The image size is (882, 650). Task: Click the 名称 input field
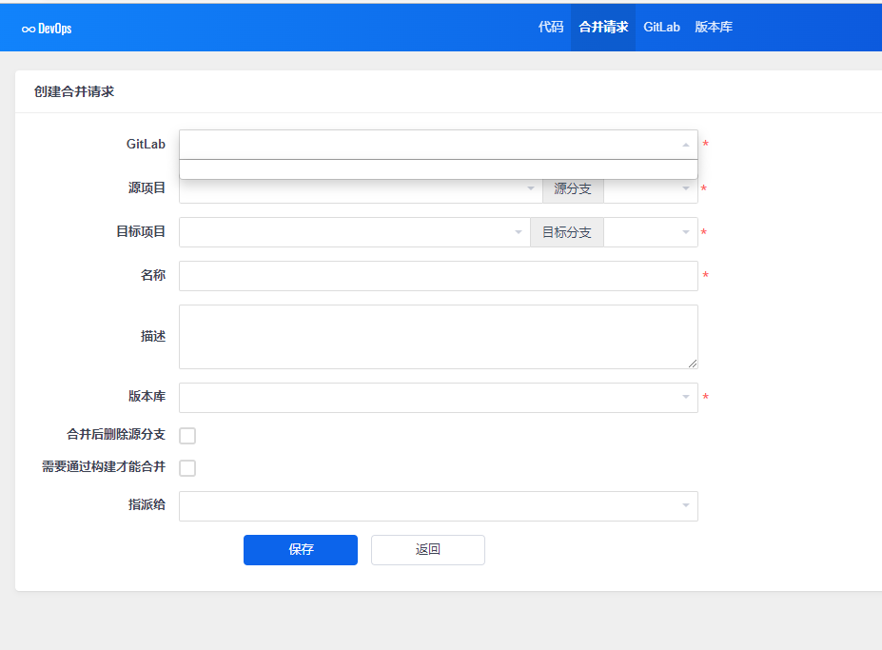pos(438,276)
